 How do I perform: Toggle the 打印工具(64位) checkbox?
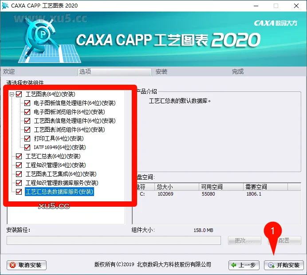pyautogui.click(x=28, y=138)
